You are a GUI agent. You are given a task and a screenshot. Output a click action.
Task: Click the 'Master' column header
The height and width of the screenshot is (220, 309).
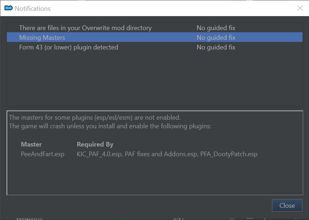click(31, 144)
